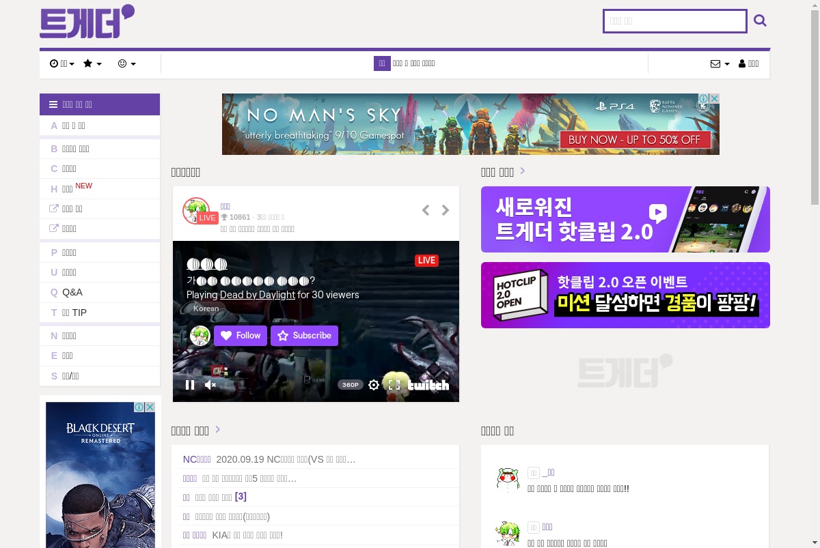Expand hot clip section chevron on right

(523, 171)
